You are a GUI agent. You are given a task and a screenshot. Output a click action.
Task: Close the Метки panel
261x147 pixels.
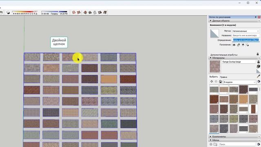point(259,140)
